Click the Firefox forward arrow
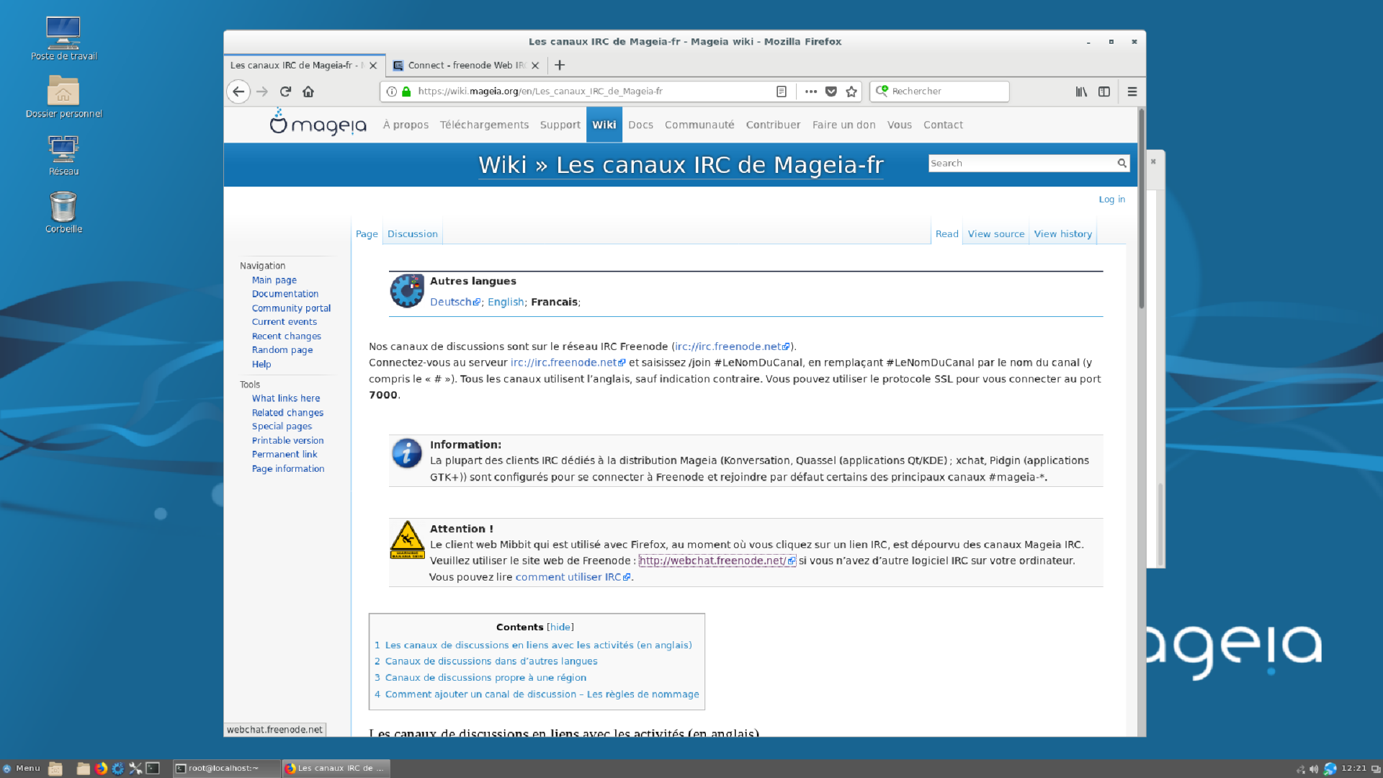The width and height of the screenshot is (1383, 778). (x=262, y=91)
